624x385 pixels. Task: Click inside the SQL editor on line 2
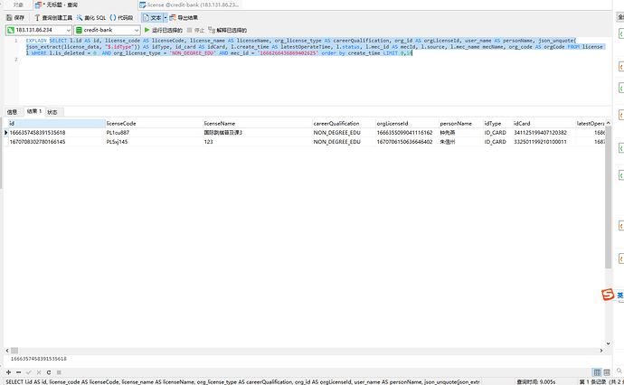pyautogui.click(x=315, y=60)
